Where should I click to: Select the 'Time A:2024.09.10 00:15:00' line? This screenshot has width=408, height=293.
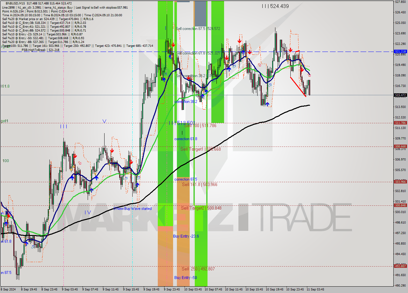[62, 15]
